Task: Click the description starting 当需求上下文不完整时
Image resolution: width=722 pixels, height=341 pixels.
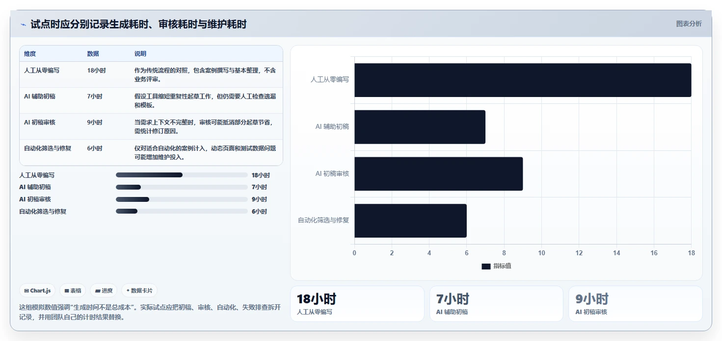Action: 205,127
